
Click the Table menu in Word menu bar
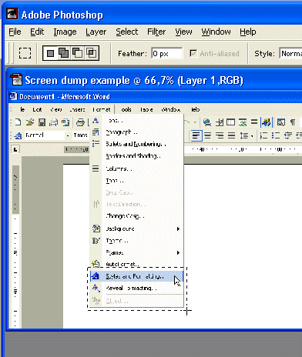[x=146, y=109]
